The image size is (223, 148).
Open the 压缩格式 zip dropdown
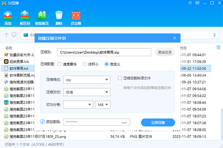point(86,80)
